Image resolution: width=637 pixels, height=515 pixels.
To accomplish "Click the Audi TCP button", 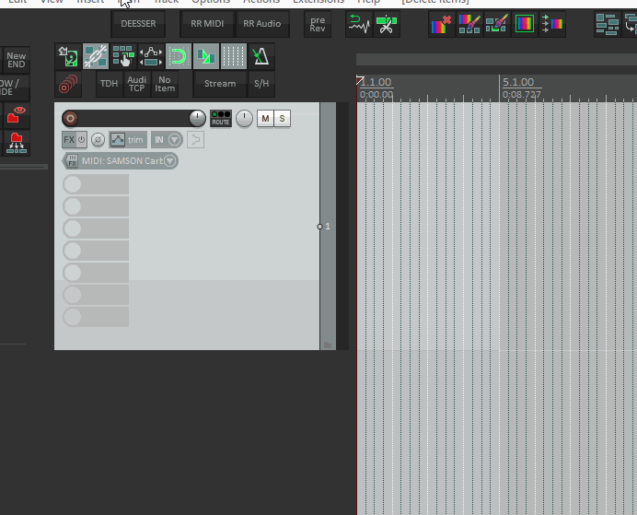I will tap(136, 84).
